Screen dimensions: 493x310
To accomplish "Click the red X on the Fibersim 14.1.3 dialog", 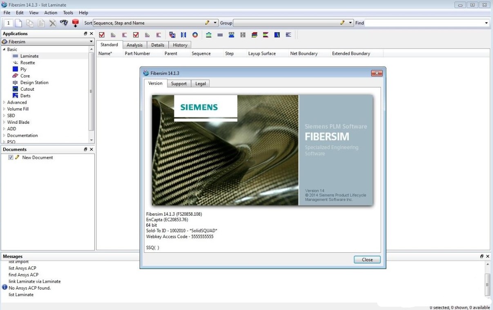I will (377, 73).
